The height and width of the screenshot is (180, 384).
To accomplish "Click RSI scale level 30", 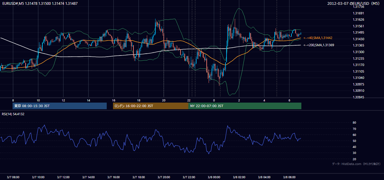I will coord(354,153).
